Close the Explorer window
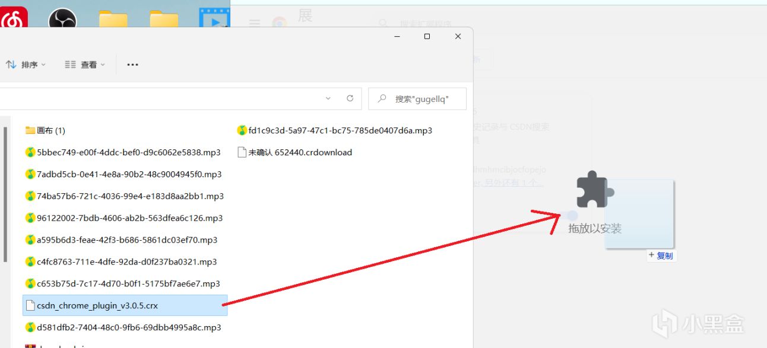Image resolution: width=767 pixels, height=348 pixels. tap(458, 36)
